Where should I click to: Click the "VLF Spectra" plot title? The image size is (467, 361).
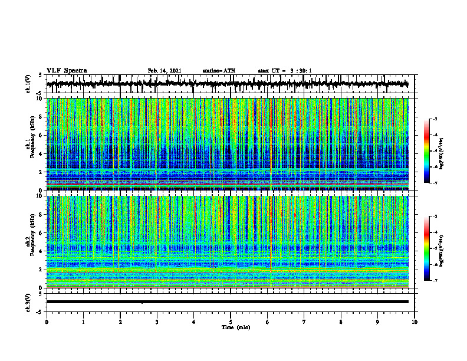tap(67, 70)
